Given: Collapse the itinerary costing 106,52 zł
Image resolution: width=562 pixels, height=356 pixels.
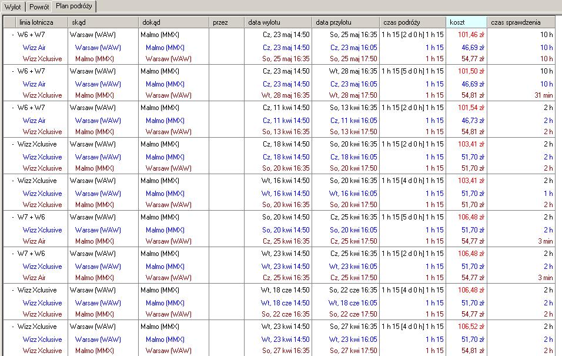Looking at the screenshot, I should pos(13,327).
